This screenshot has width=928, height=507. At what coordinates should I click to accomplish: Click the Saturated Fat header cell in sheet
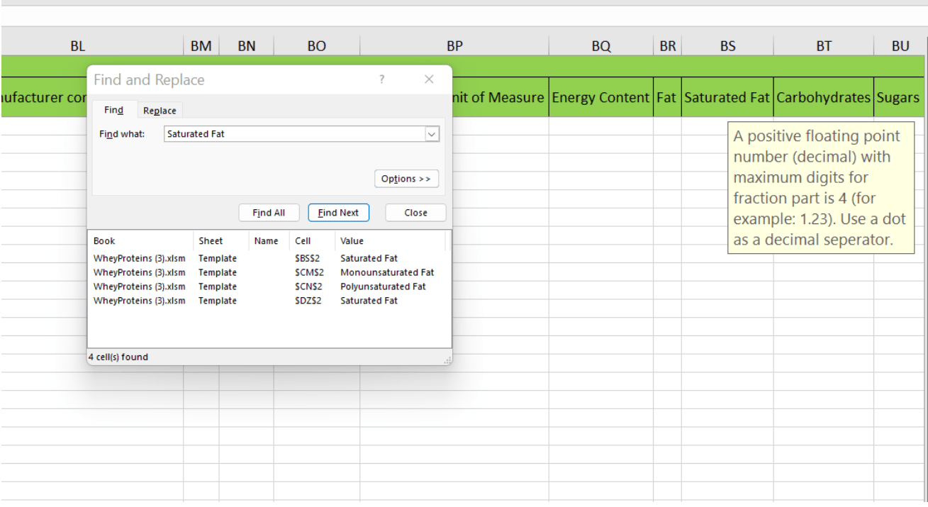tap(727, 97)
